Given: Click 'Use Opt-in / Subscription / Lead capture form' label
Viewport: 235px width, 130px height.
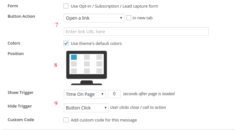Looking at the screenshot, I should pos(114,6).
